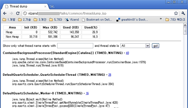
Task: Click the globe site icon in address bar
Action: click(x=25, y=13)
